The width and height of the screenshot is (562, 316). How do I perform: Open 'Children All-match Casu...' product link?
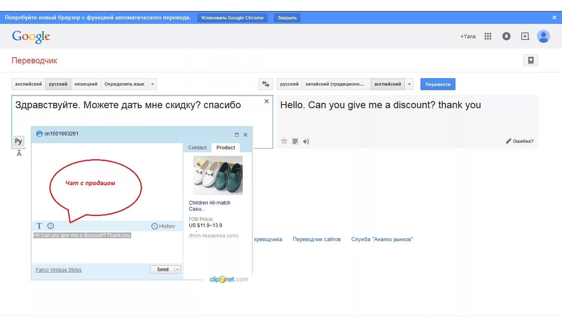pyautogui.click(x=209, y=206)
